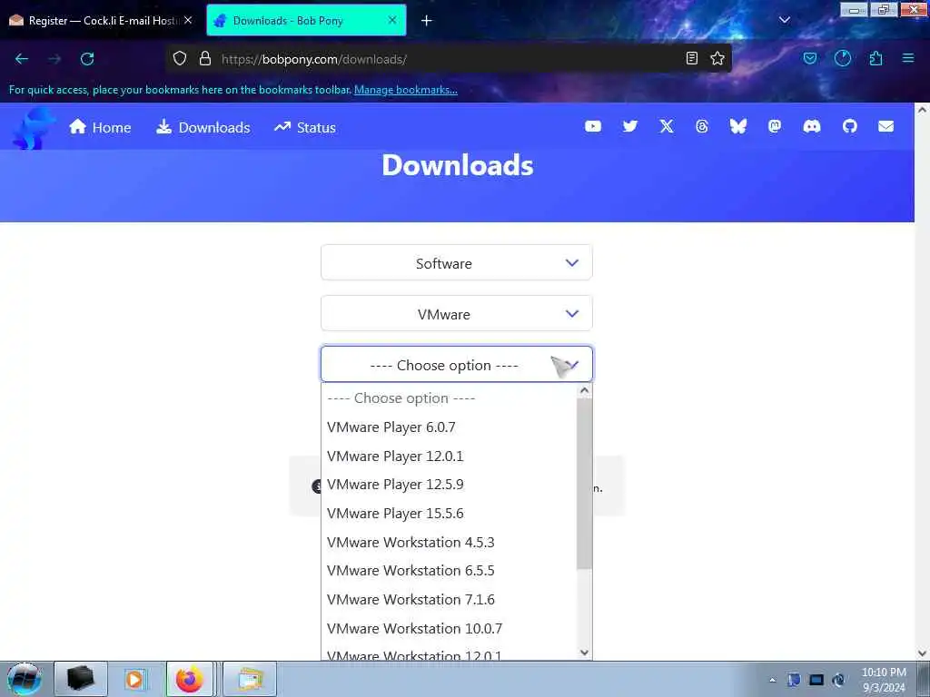Open tracking protection shield icon
The height and width of the screenshot is (697, 930).
(180, 58)
